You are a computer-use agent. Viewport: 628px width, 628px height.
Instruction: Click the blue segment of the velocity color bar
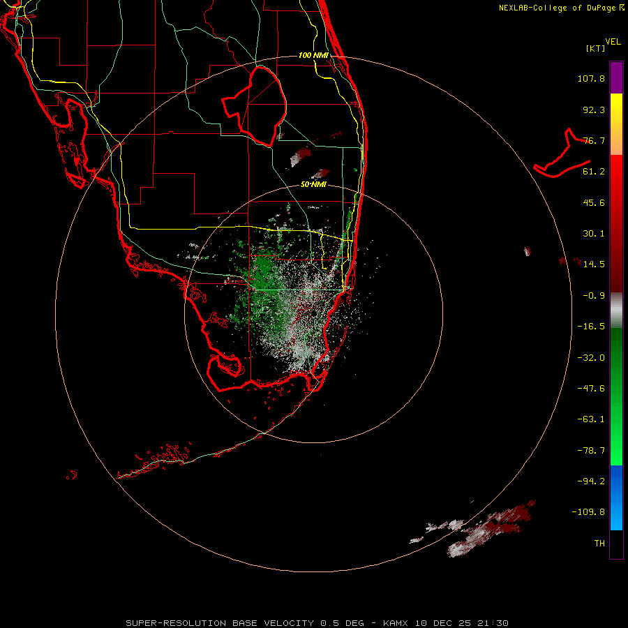click(616, 498)
